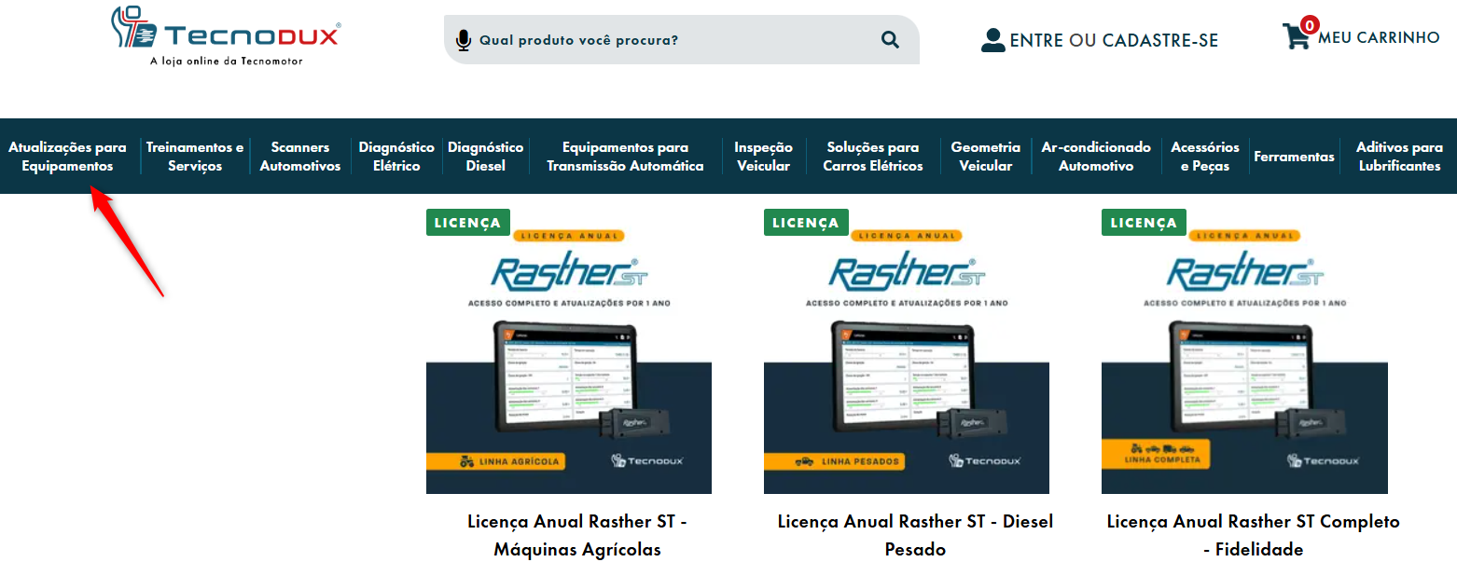Image resolution: width=1457 pixels, height=562 pixels.
Task: Click the user profile icon
Action: (x=992, y=40)
